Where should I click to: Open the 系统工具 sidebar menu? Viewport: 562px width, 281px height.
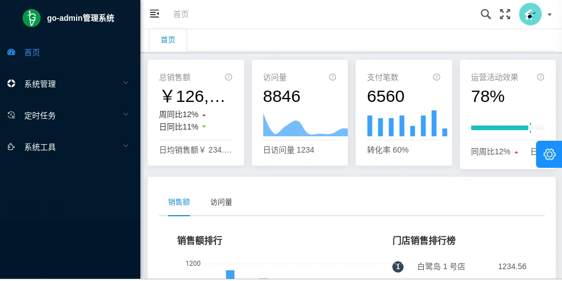tap(70, 147)
